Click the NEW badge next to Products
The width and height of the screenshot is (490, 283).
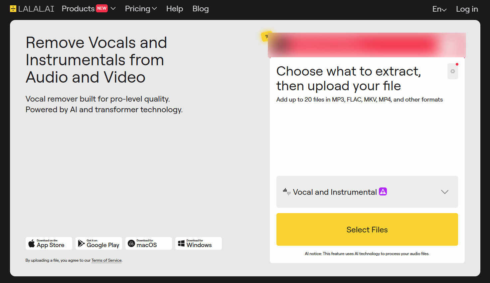(102, 8)
